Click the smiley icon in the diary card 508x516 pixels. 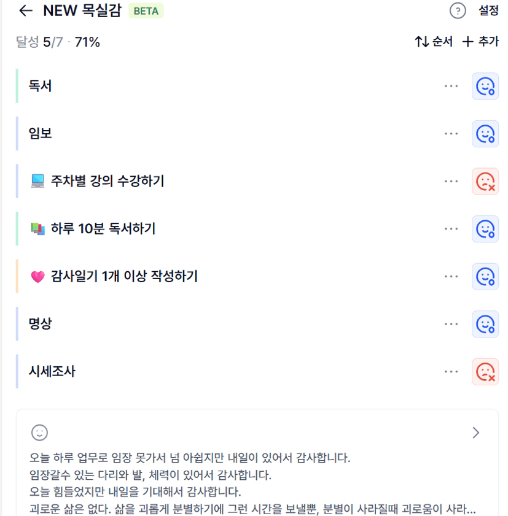click(x=39, y=433)
